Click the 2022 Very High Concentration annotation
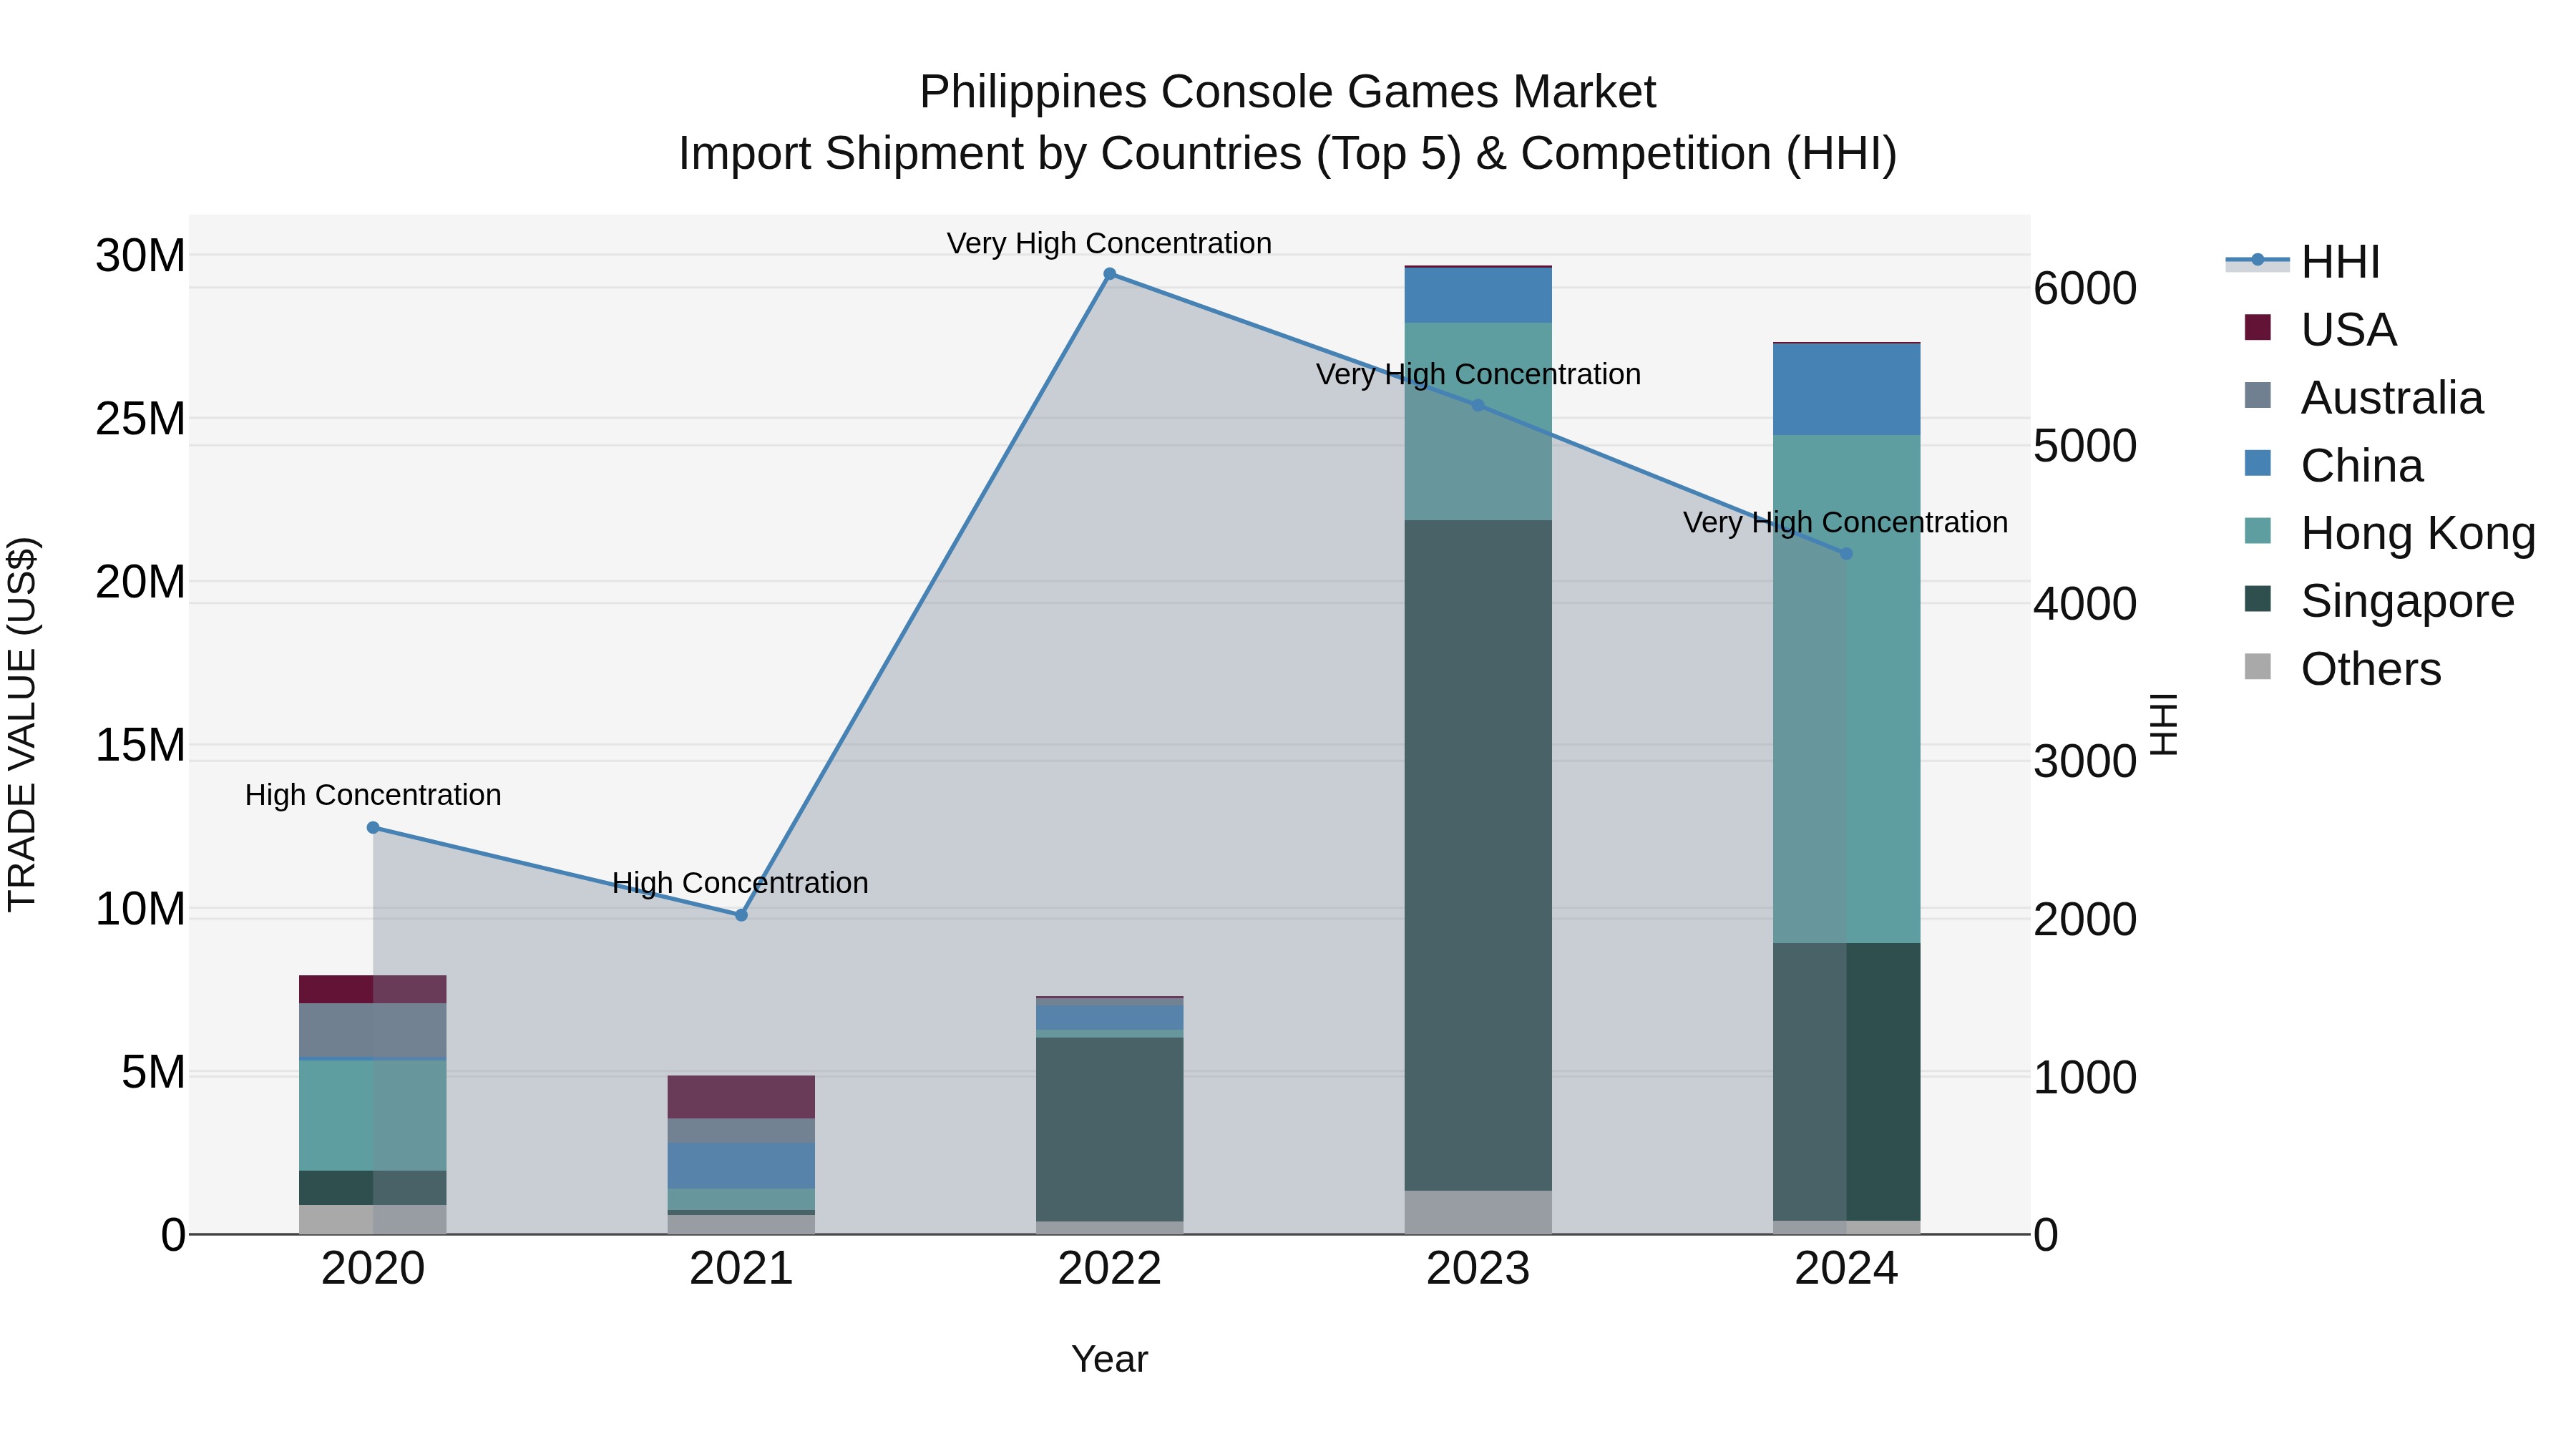This screenshot has height=1449, width=2576. tap(1109, 243)
